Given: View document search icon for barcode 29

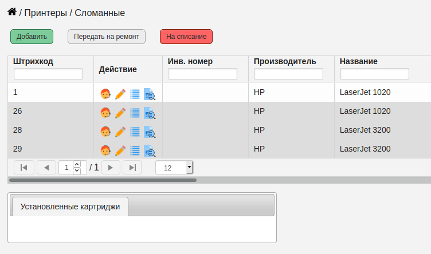Looking at the screenshot, I should [150, 150].
